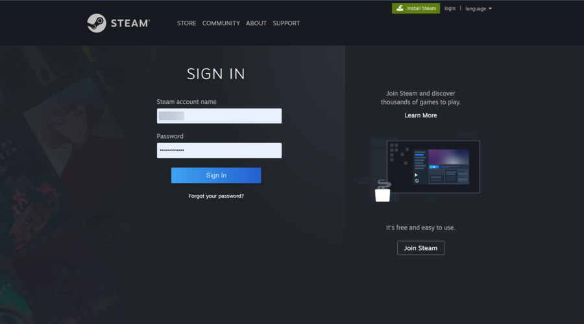The height and width of the screenshot is (324, 584).
Task: Open the STORE menu
Action: [186, 23]
